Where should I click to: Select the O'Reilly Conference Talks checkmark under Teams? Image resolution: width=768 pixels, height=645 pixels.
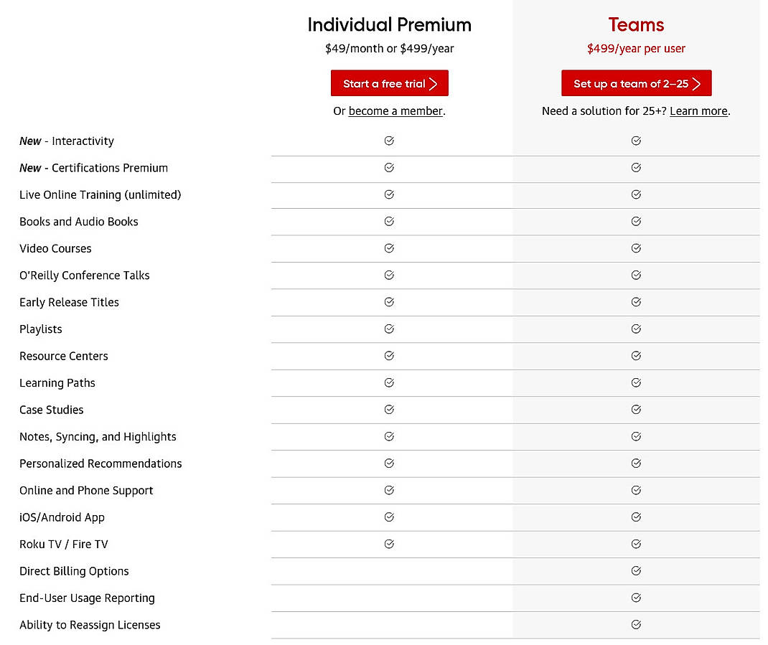(636, 275)
